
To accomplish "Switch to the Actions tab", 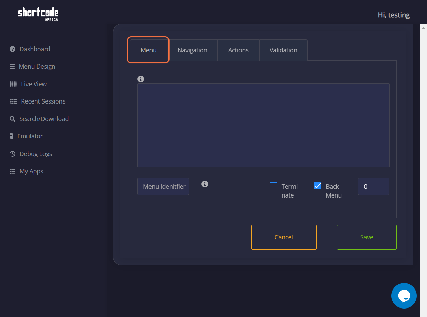I will point(238,50).
